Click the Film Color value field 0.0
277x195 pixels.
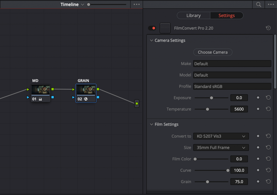click(239, 159)
